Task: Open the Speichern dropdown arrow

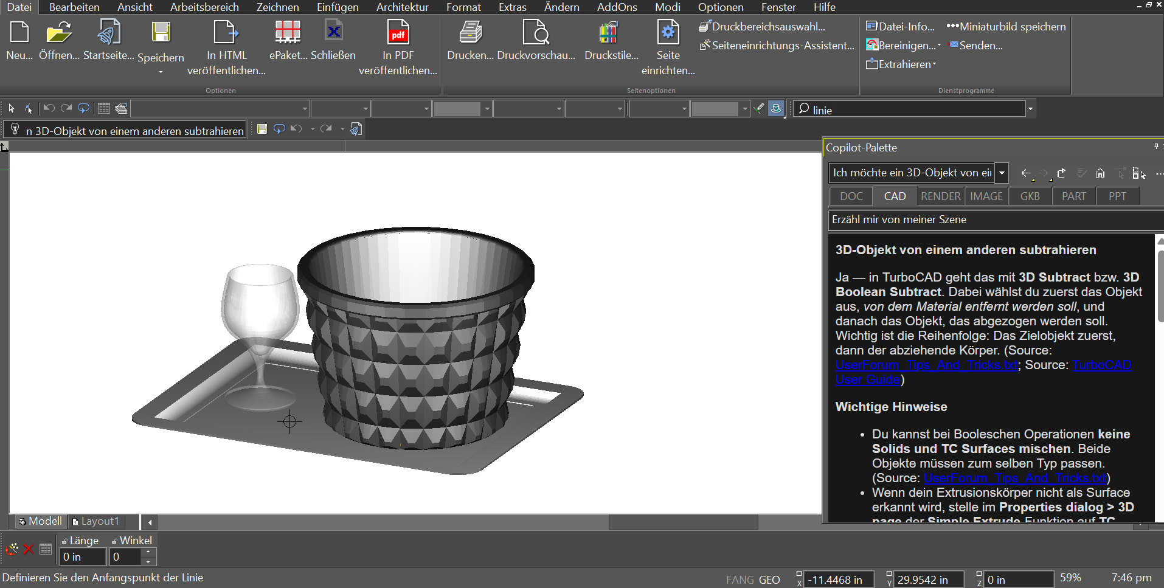Action: coord(161,72)
